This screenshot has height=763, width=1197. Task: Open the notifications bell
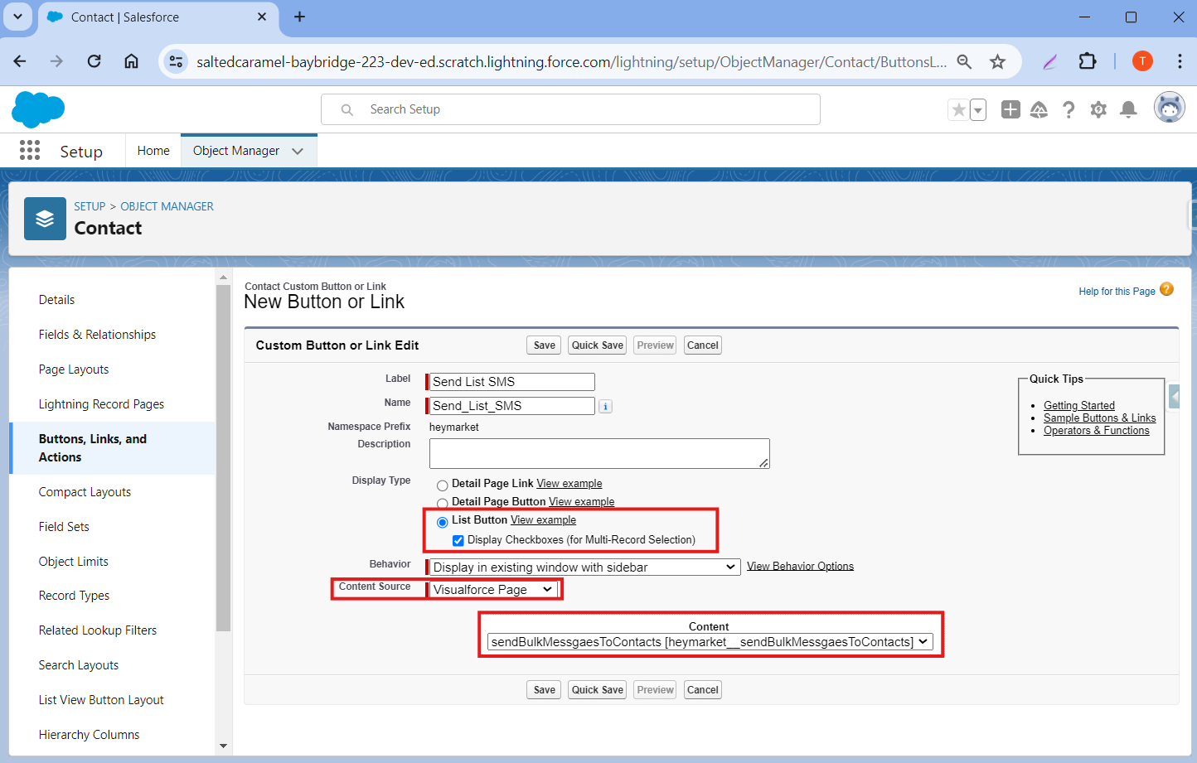[x=1128, y=109]
